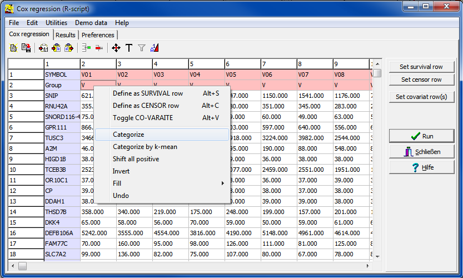Click the Import from clipboard icon
The height and width of the screenshot is (278, 463).
[x=43, y=48]
